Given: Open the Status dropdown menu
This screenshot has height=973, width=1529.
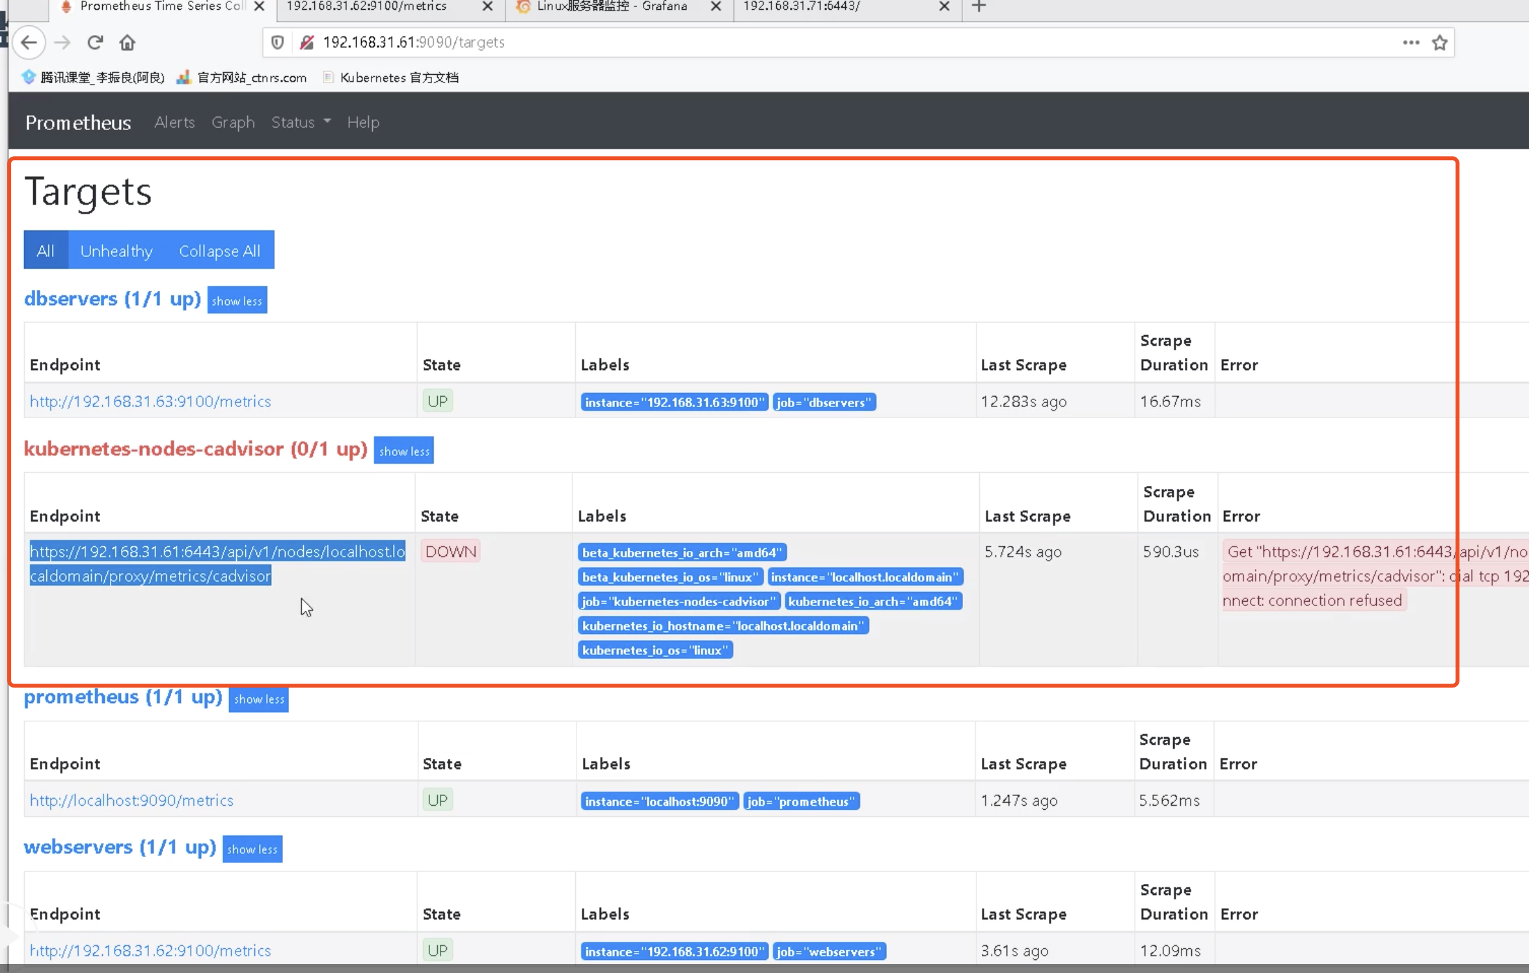Looking at the screenshot, I should (x=301, y=122).
